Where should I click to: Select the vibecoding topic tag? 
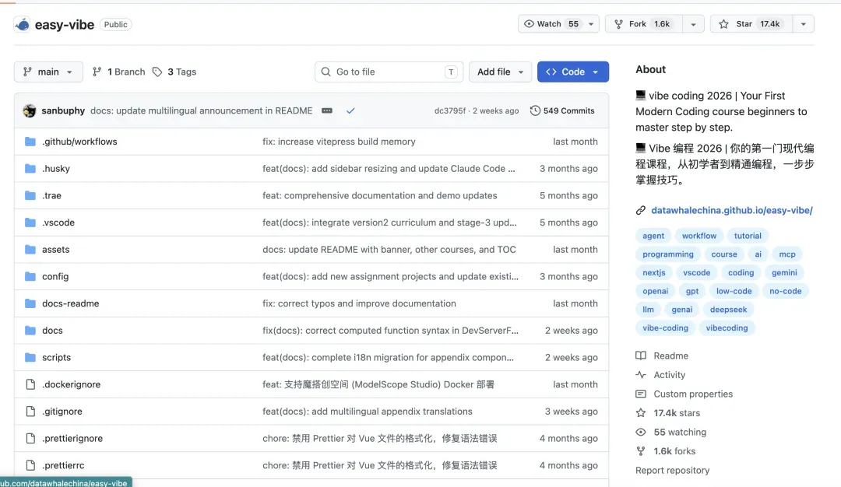click(x=727, y=328)
